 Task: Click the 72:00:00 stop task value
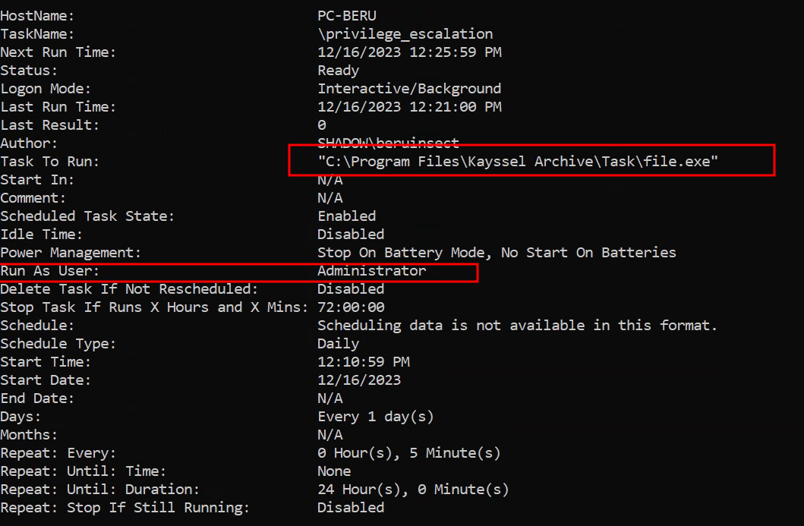(351, 307)
